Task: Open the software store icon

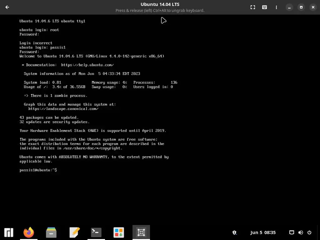Action: (118, 232)
